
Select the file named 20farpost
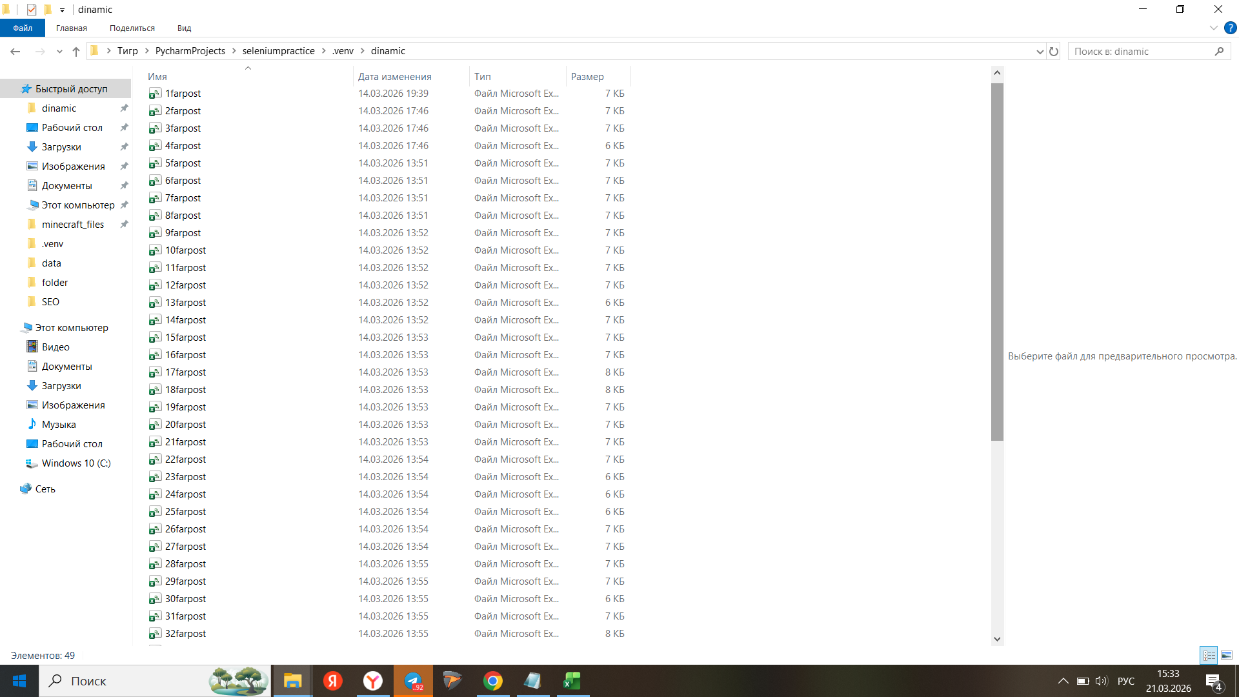click(x=185, y=425)
